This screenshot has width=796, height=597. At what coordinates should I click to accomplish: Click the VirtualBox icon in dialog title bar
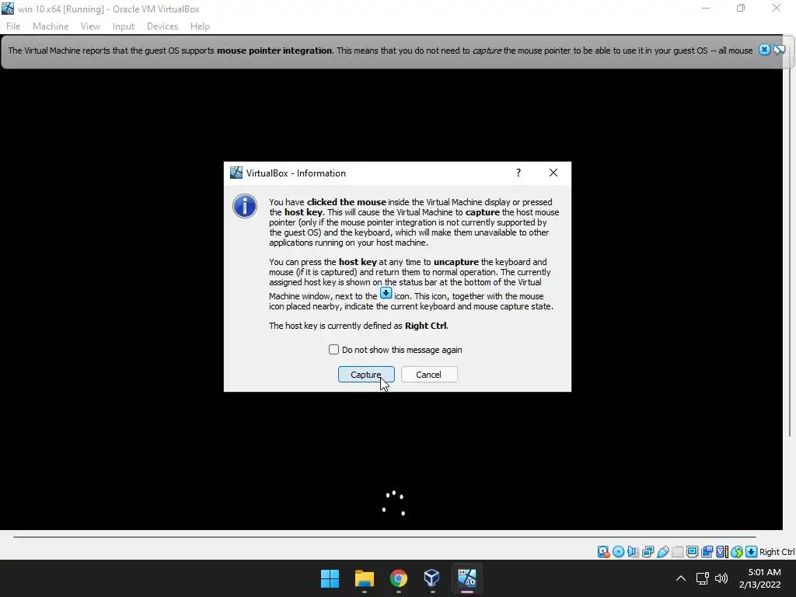(x=236, y=173)
